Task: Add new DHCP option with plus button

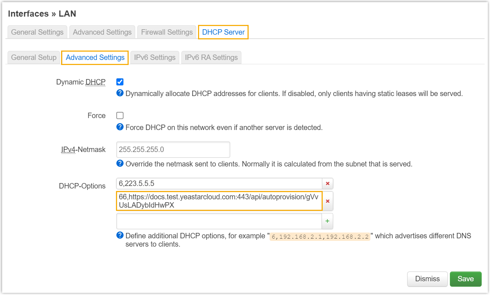Action: pyautogui.click(x=327, y=221)
